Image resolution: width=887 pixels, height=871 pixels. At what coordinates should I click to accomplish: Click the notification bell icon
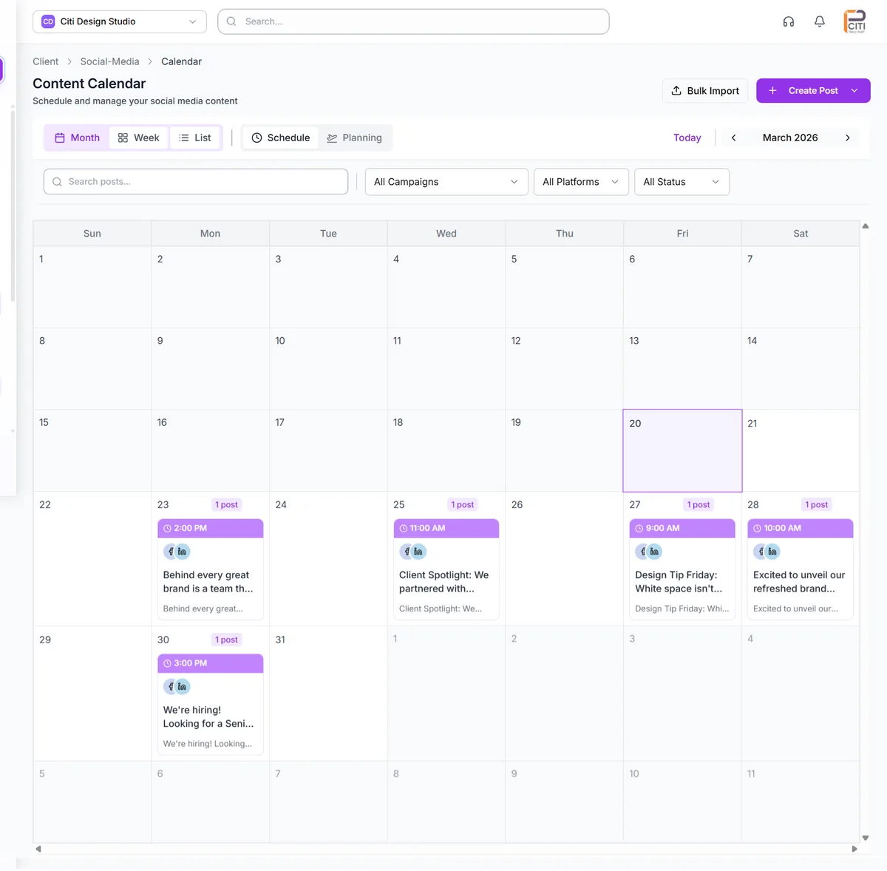[819, 21]
